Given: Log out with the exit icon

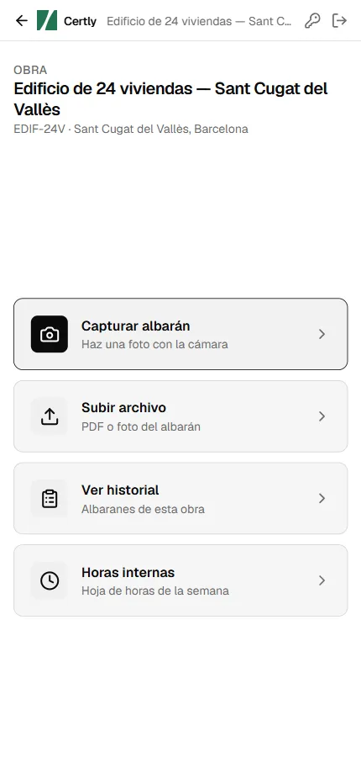Looking at the screenshot, I should coord(339,20).
